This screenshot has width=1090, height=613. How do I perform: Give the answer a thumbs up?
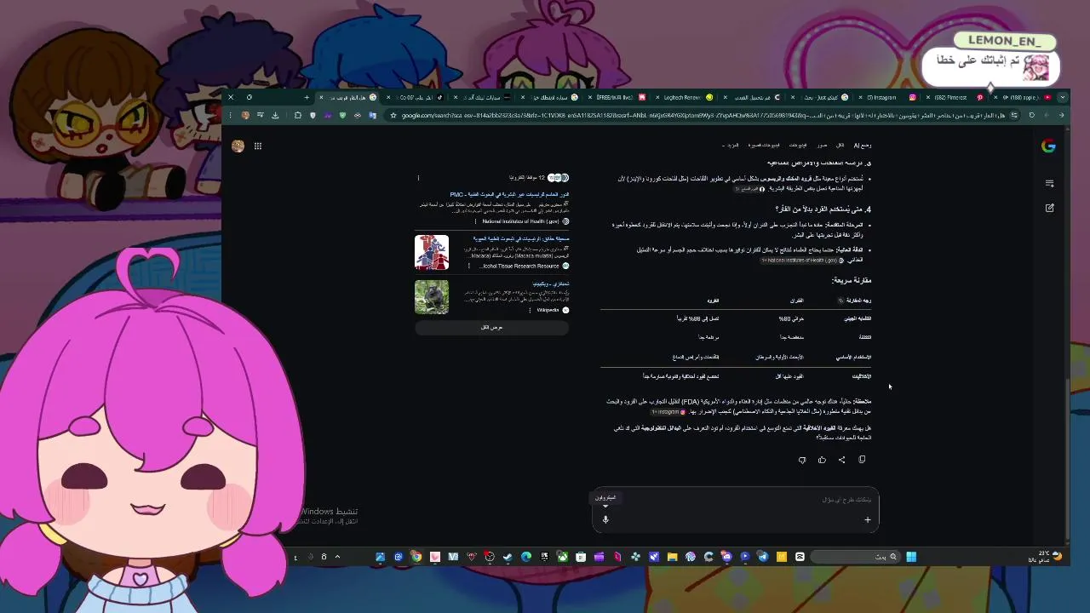coord(822,460)
